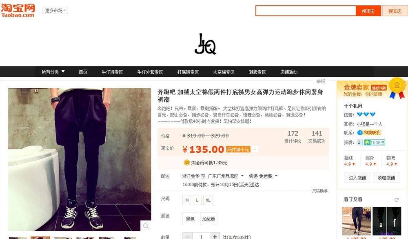Click the blue diamond credit rating icons
This screenshot has width=408, height=239.
click(366, 114)
